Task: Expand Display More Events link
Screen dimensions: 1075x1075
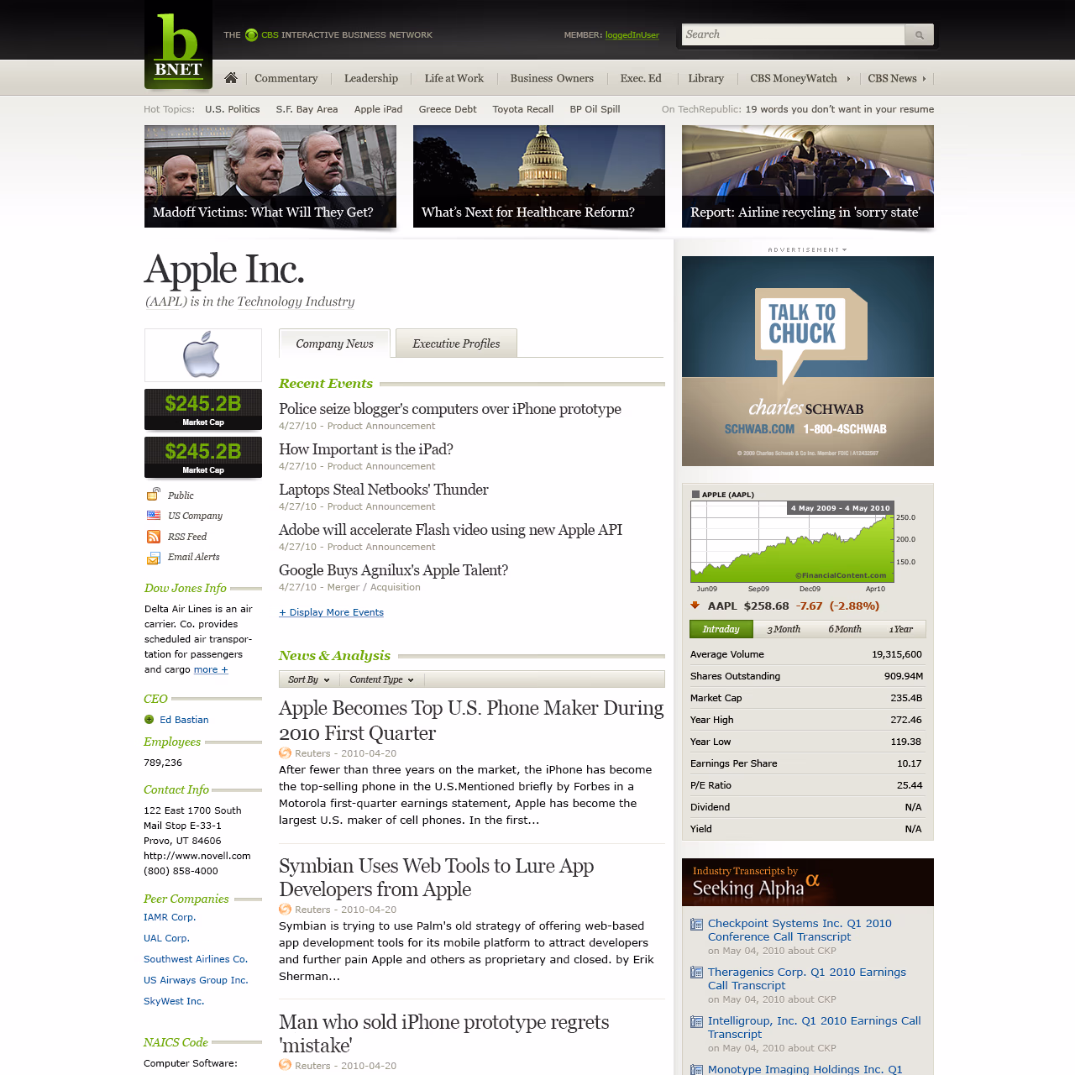Action: pyautogui.click(x=331, y=612)
